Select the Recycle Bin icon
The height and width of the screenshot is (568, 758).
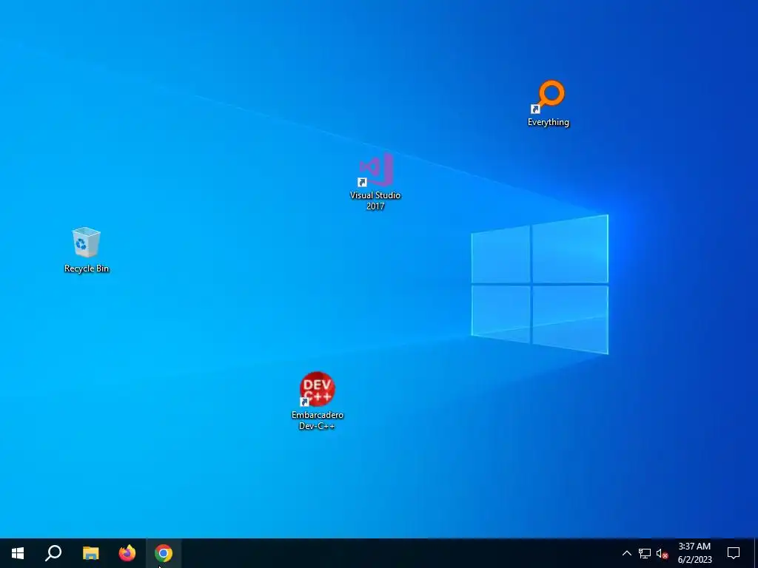click(x=87, y=250)
